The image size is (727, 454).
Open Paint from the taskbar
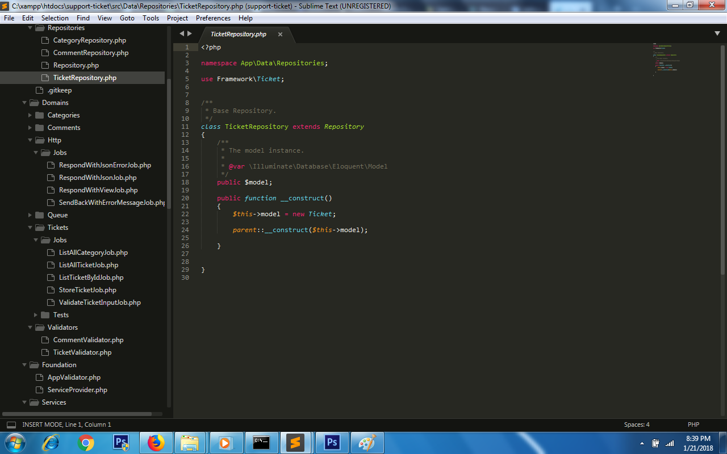[367, 443]
